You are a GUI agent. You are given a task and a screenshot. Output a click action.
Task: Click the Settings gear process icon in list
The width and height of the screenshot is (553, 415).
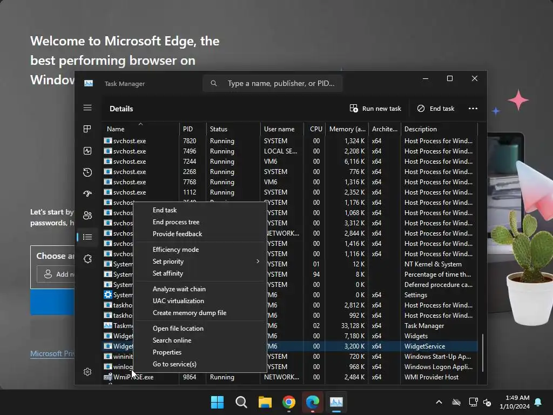108,294
